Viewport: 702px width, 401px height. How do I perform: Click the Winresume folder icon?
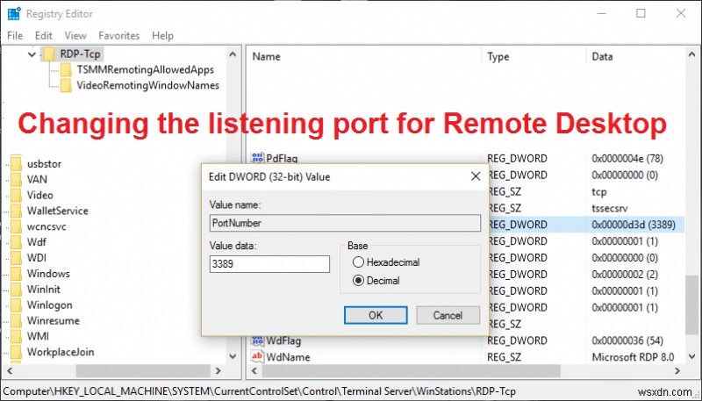click(x=16, y=320)
